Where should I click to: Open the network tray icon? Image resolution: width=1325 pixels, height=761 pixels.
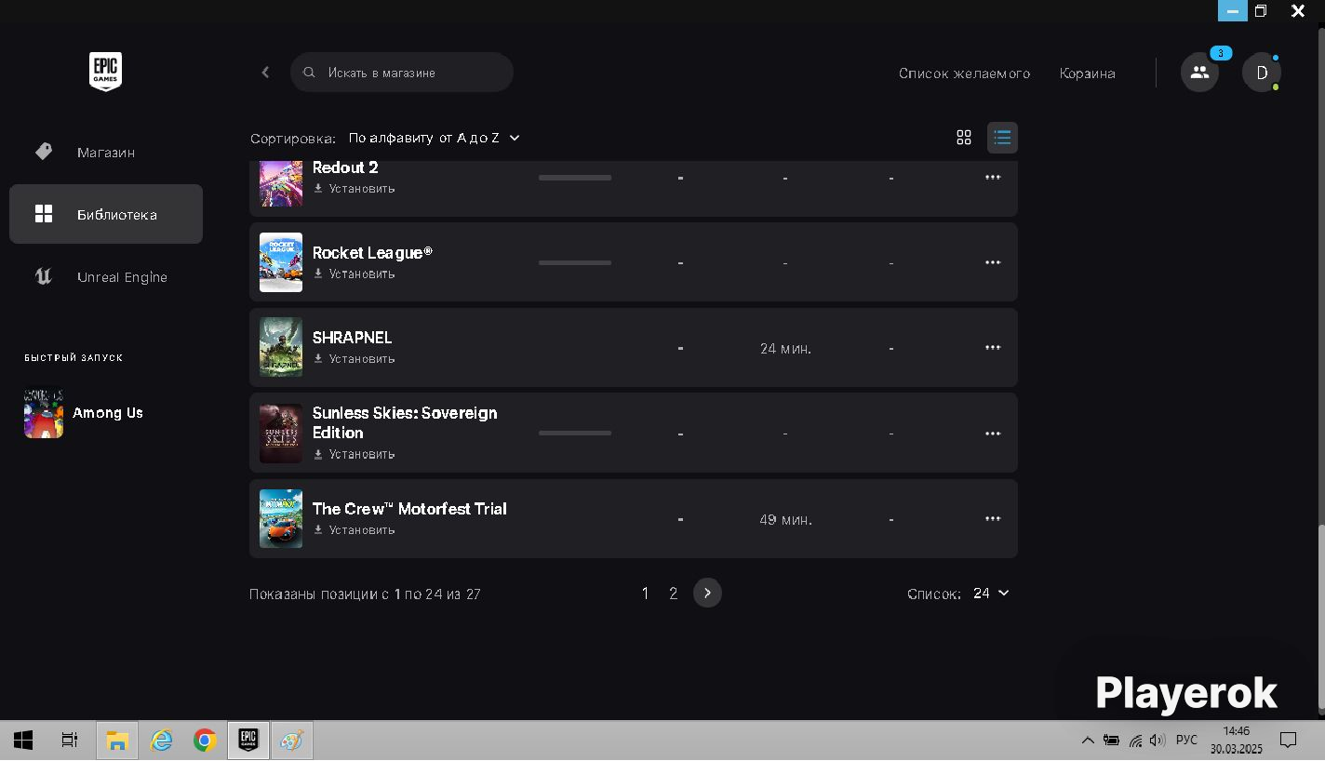[x=1135, y=741]
